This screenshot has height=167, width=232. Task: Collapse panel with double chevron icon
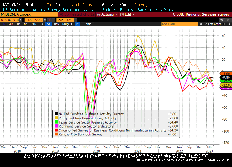pyautogui.click(x=201, y=24)
